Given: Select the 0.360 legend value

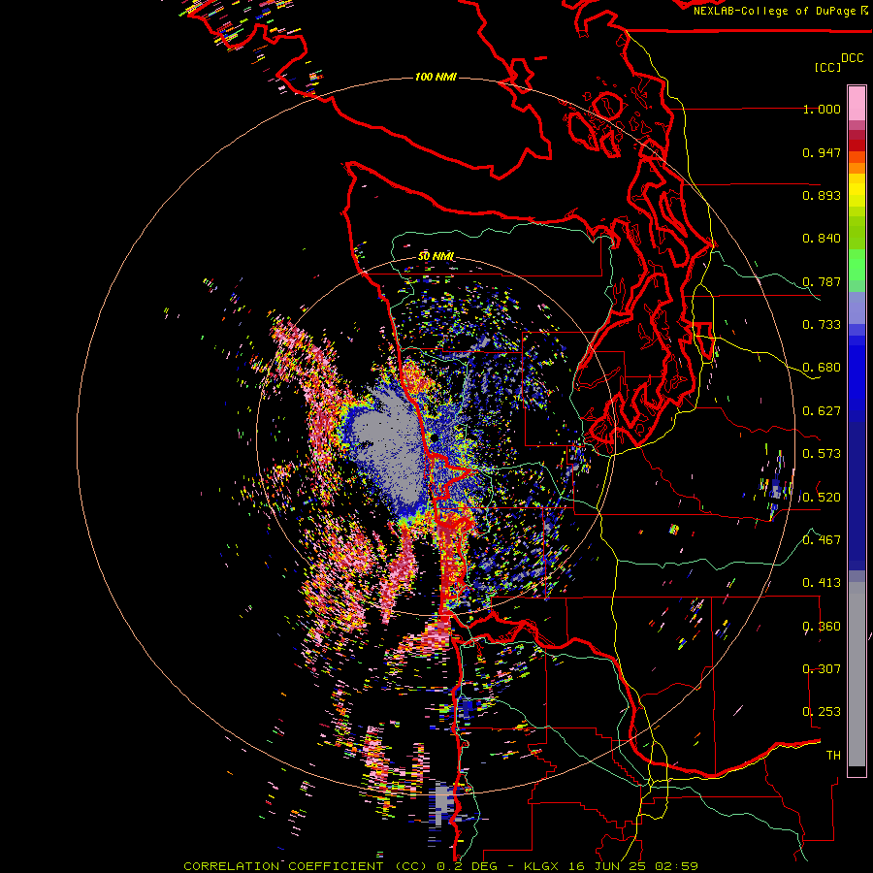Looking at the screenshot, I should pyautogui.click(x=822, y=627).
